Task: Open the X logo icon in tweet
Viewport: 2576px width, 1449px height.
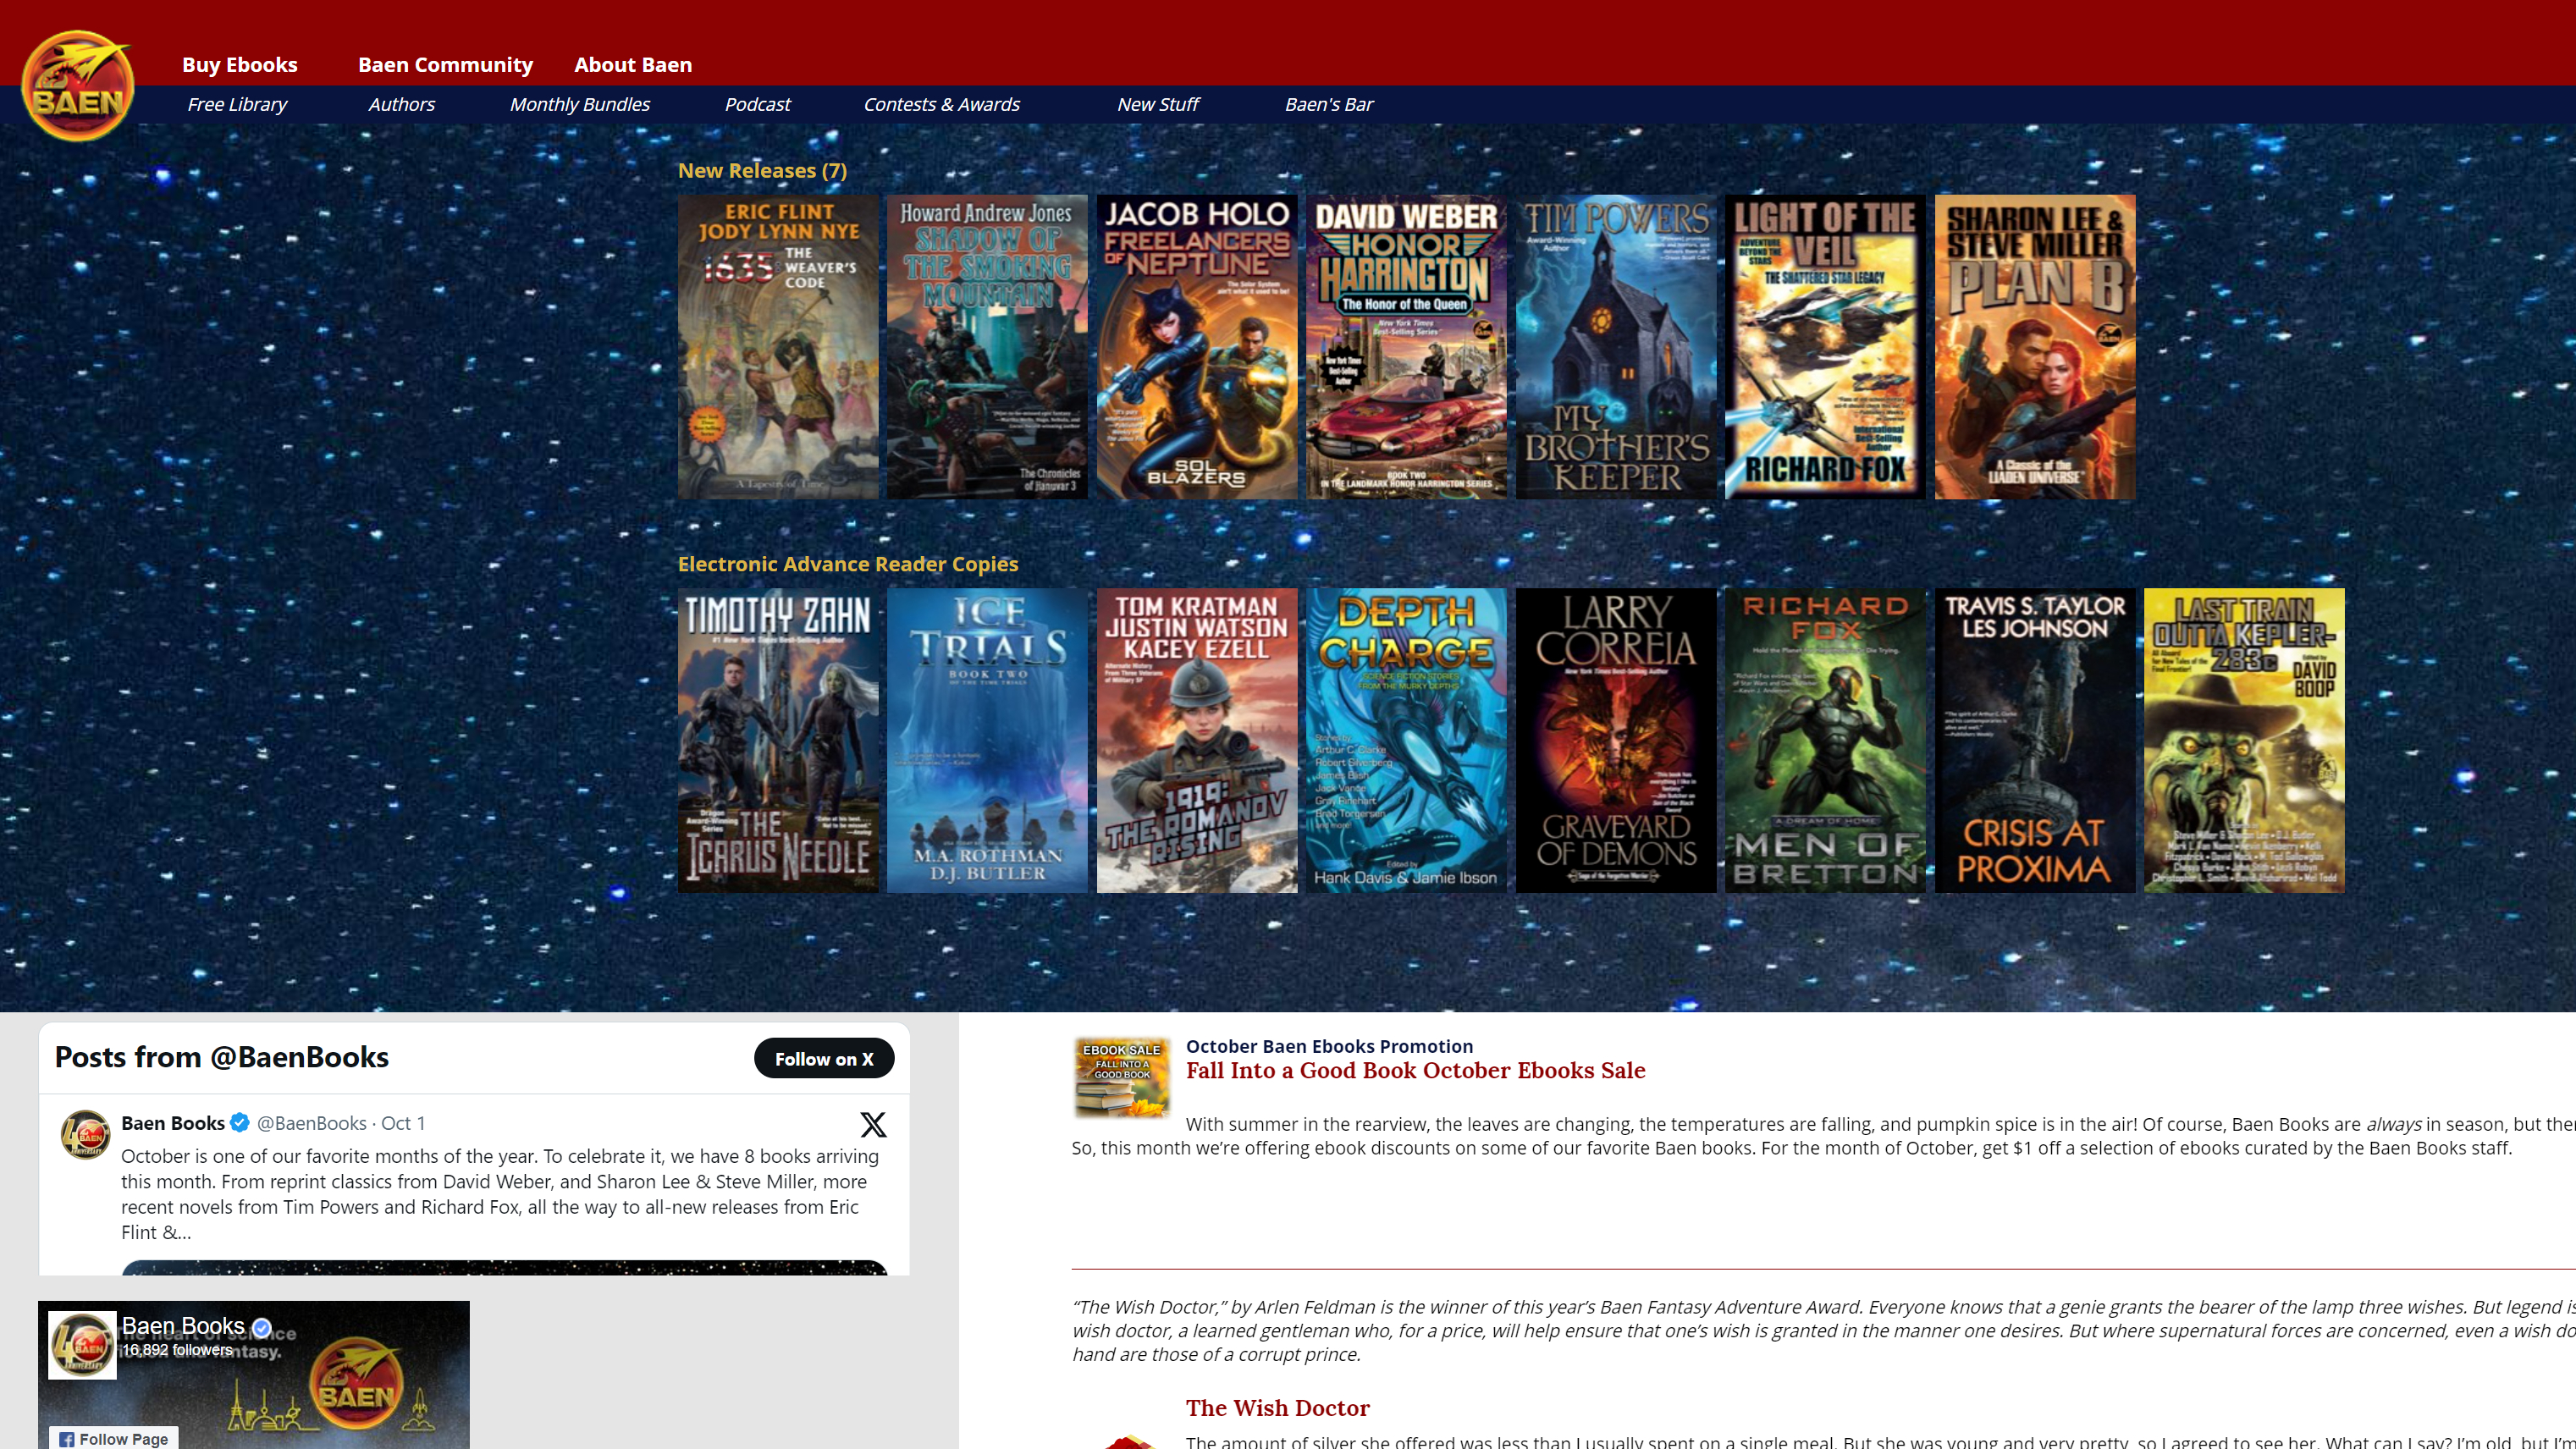Action: click(873, 1125)
